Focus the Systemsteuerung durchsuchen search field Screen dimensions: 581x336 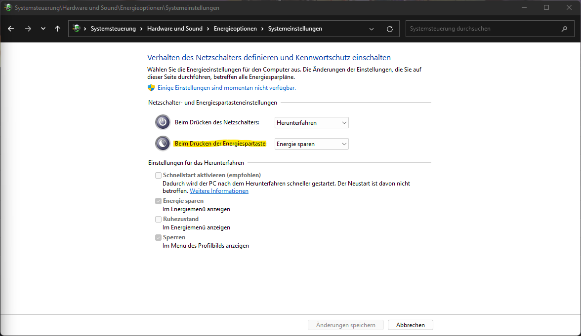[490, 29]
